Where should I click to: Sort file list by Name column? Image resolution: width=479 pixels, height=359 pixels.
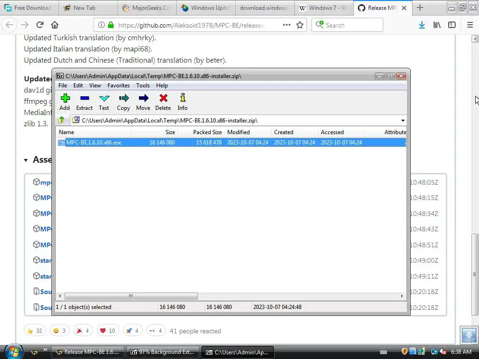point(93,132)
